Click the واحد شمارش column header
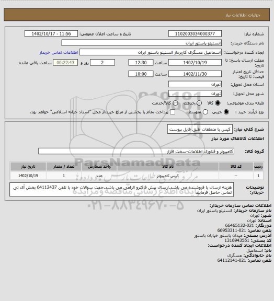The width and height of the screenshot is (274, 301). [x=99, y=167]
